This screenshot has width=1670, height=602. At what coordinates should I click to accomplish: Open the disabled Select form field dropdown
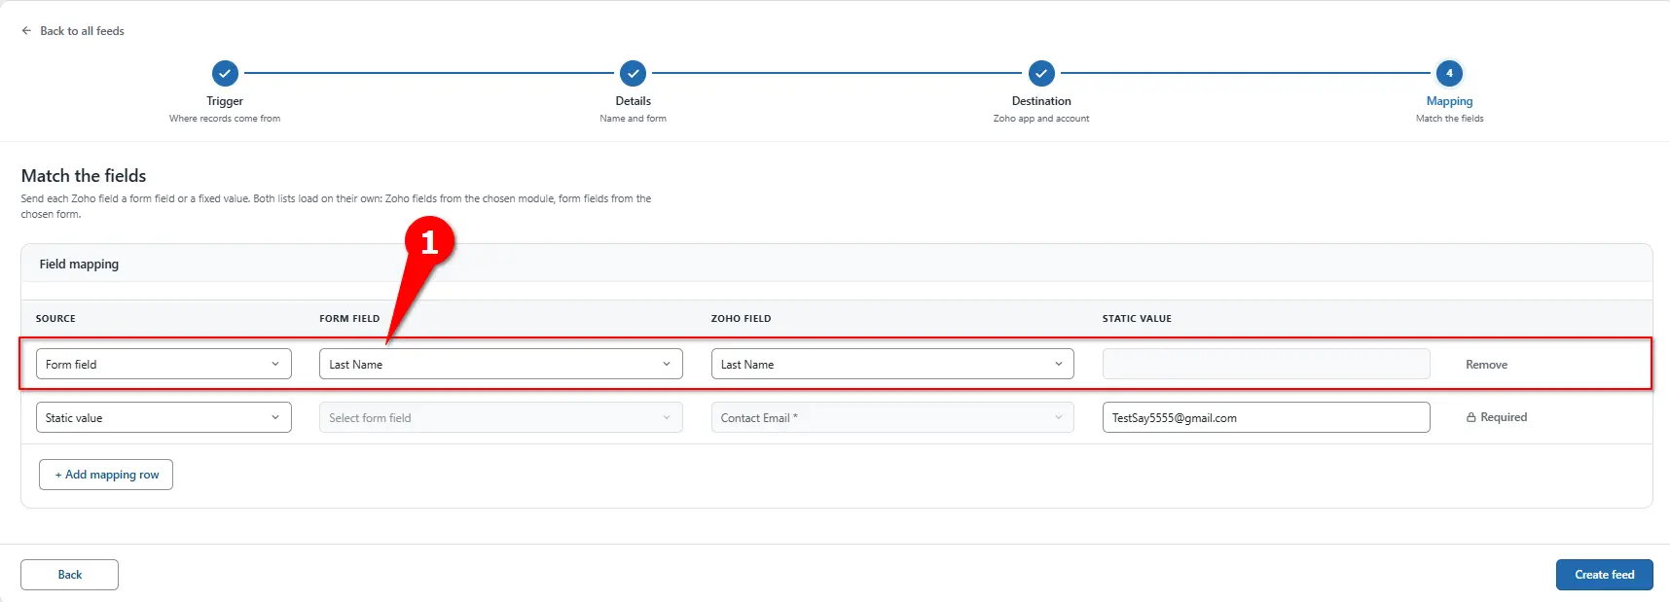tap(501, 417)
